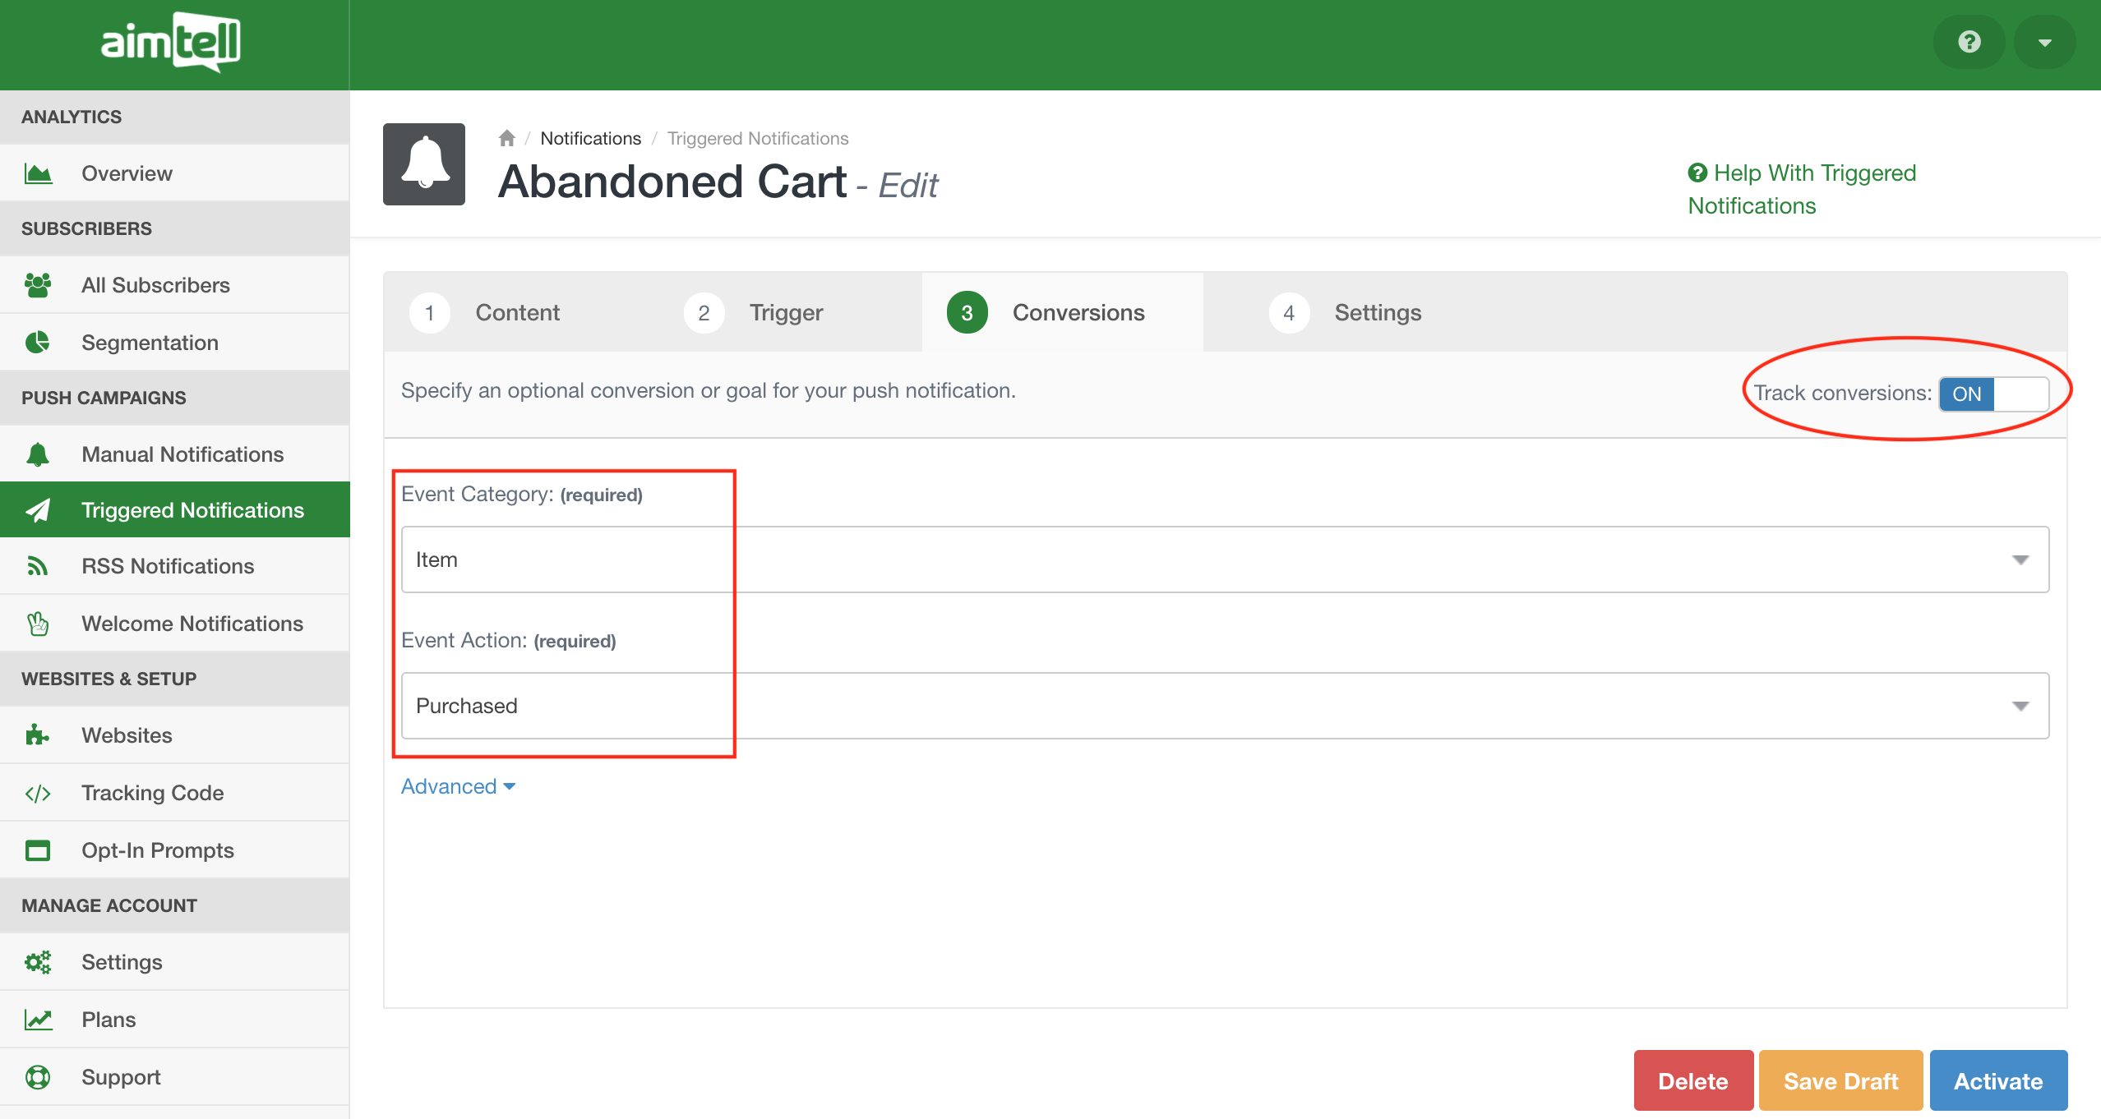Viewport: 2101px width, 1119px height.
Task: Open the Event Category dropdown
Action: [1225, 559]
